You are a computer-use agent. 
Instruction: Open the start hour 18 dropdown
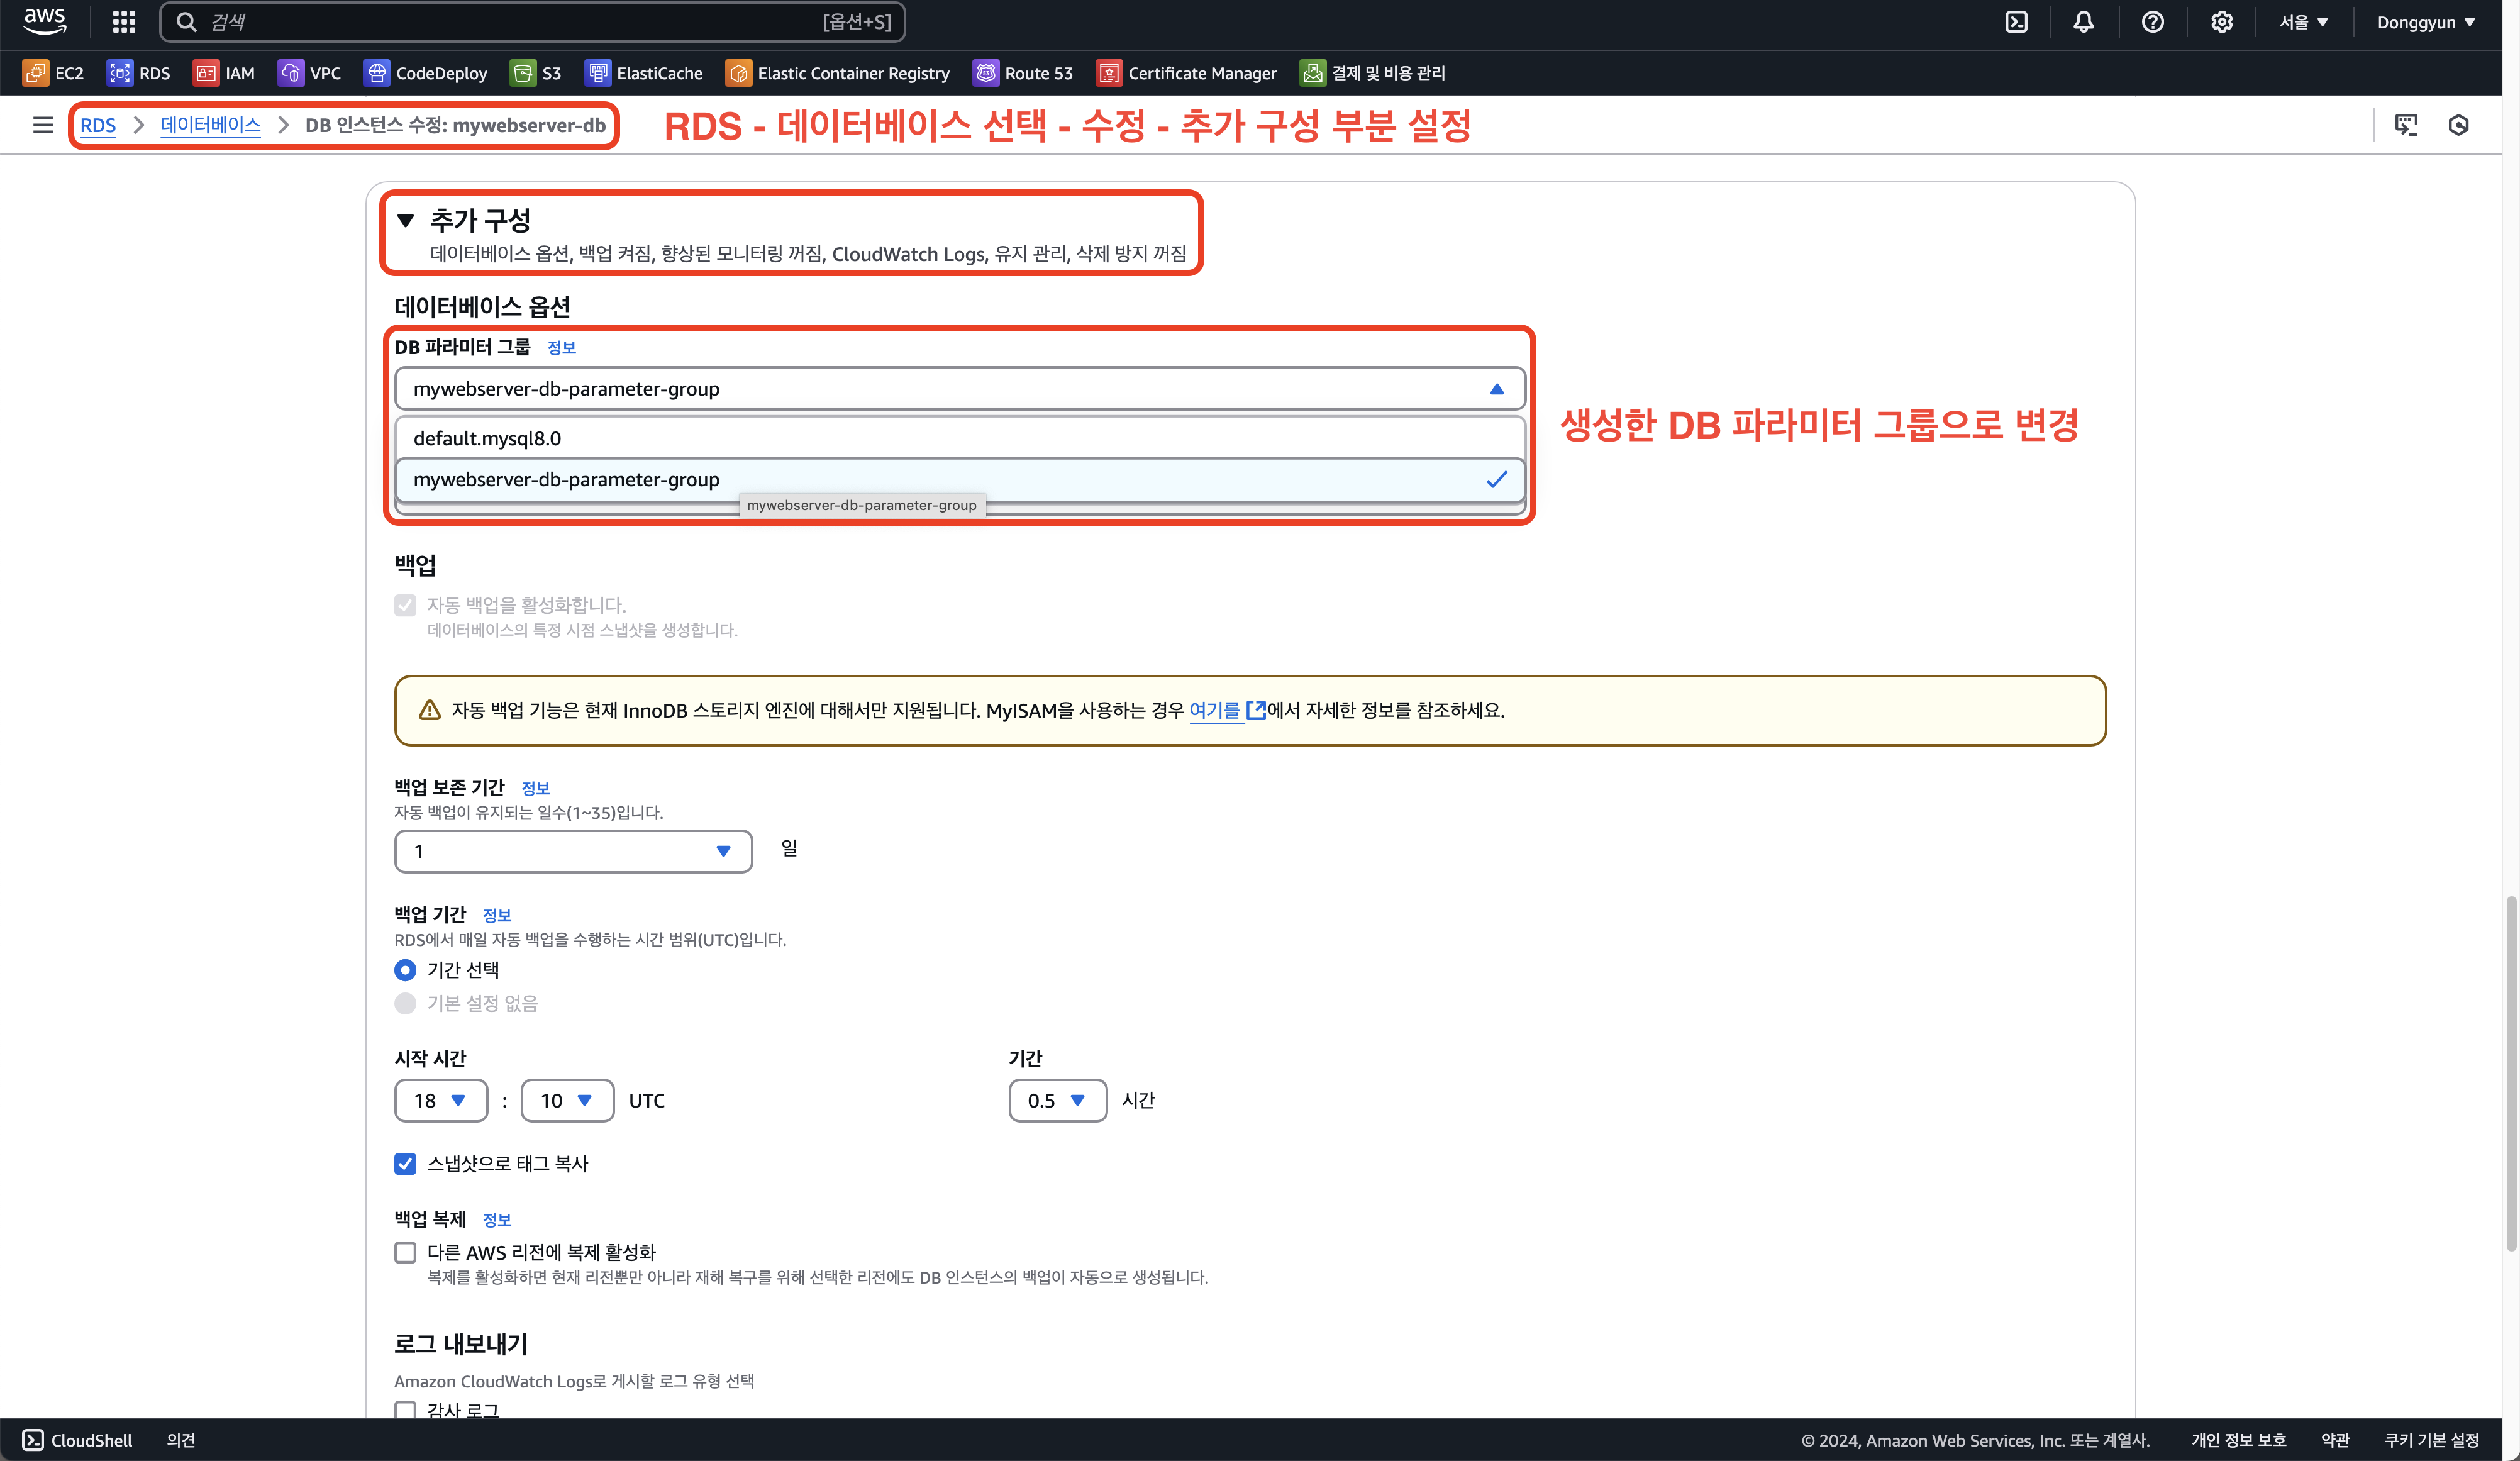pos(441,1100)
